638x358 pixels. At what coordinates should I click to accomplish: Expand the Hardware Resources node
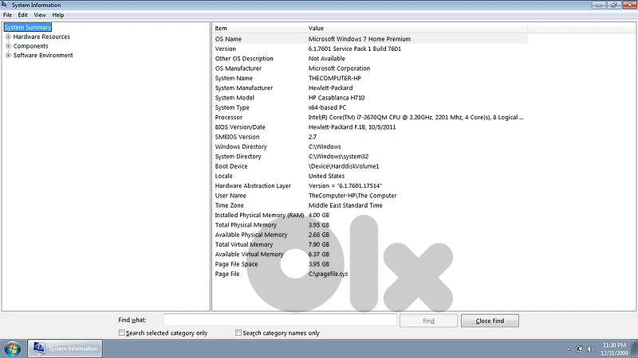(x=8, y=37)
